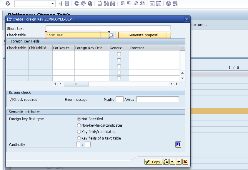
Task: Click the Save icon in the toolbar
Action: pyautogui.click(x=67, y=4)
